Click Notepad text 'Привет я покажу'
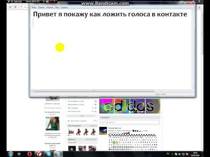 (x=60, y=14)
